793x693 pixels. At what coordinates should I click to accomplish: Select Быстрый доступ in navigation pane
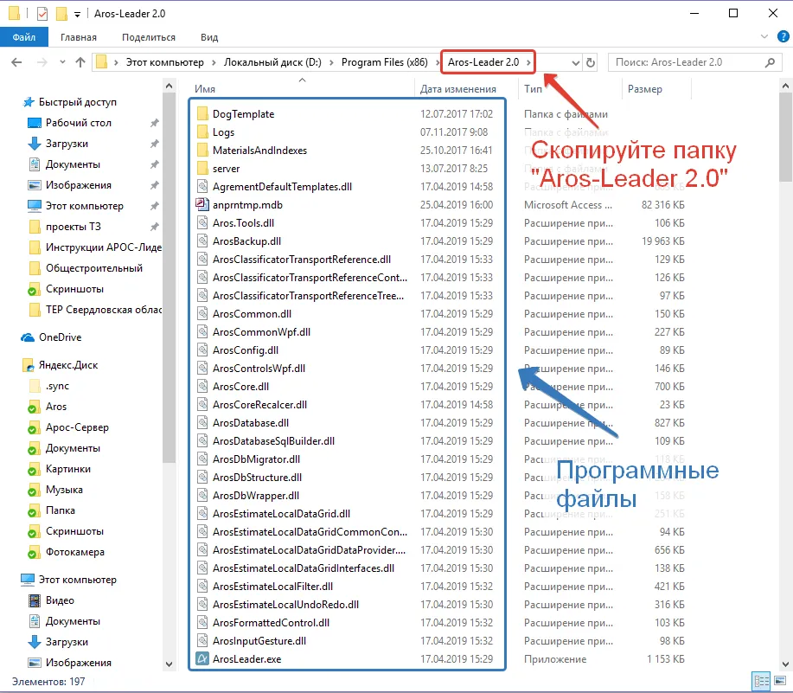pyautogui.click(x=77, y=102)
